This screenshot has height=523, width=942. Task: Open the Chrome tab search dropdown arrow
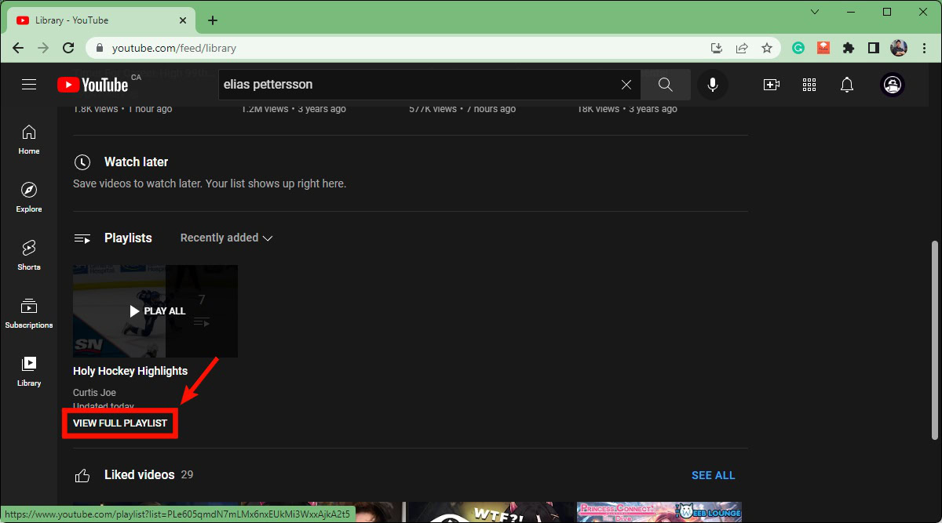tap(816, 12)
